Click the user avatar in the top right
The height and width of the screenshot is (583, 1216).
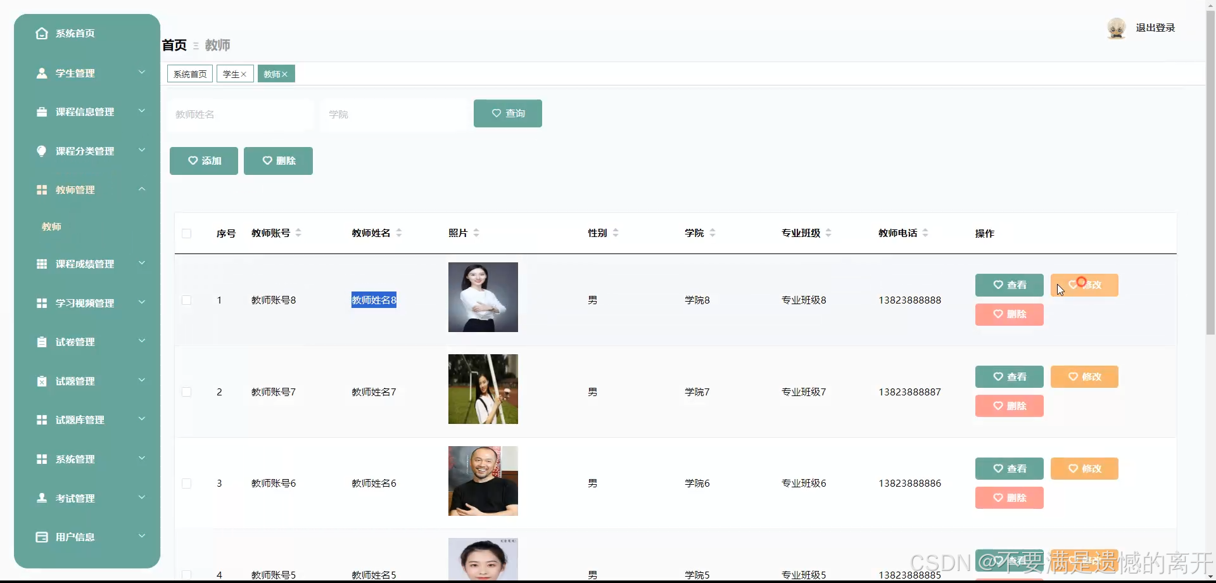tap(1117, 28)
